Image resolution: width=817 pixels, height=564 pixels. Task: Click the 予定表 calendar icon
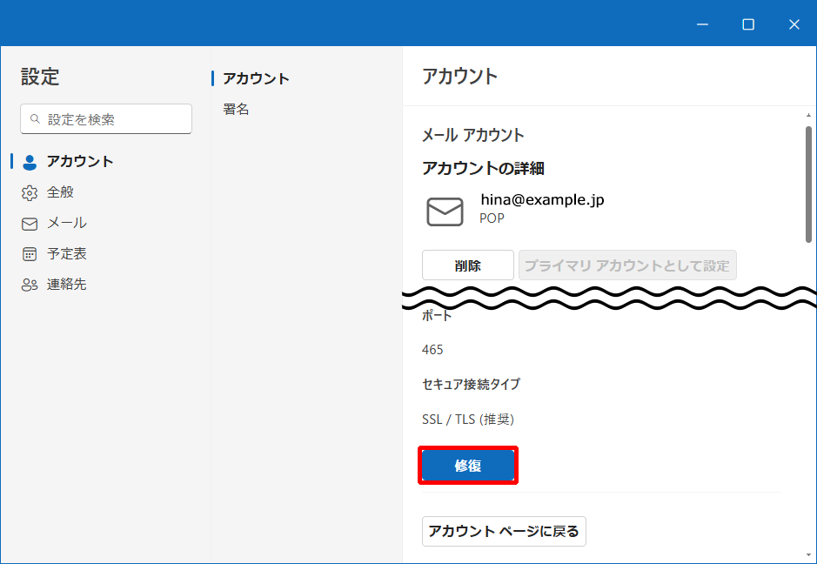[30, 254]
